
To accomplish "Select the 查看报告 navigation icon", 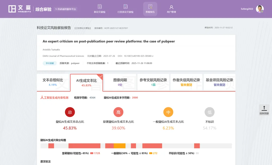I will coord(150,7).
